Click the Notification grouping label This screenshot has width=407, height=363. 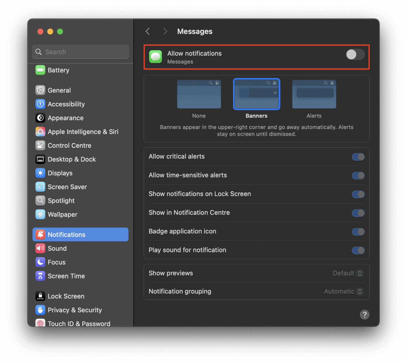click(180, 291)
